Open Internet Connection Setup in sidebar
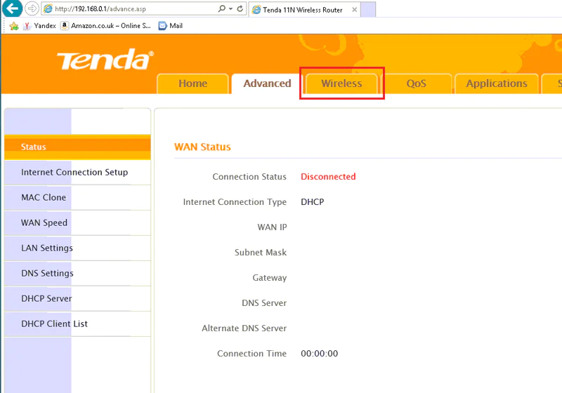 (74, 173)
